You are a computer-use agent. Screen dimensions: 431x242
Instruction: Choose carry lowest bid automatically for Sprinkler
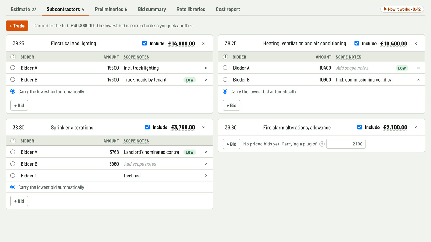click(x=13, y=187)
